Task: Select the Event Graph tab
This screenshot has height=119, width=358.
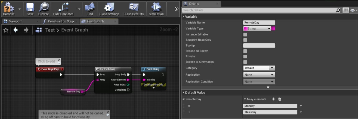Action: [95, 22]
